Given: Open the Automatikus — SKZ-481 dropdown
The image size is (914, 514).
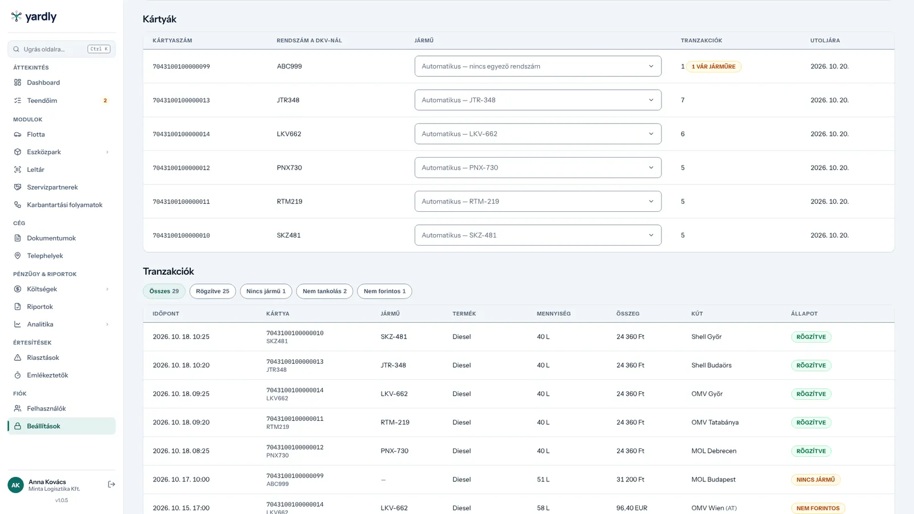Looking at the screenshot, I should coord(538,235).
